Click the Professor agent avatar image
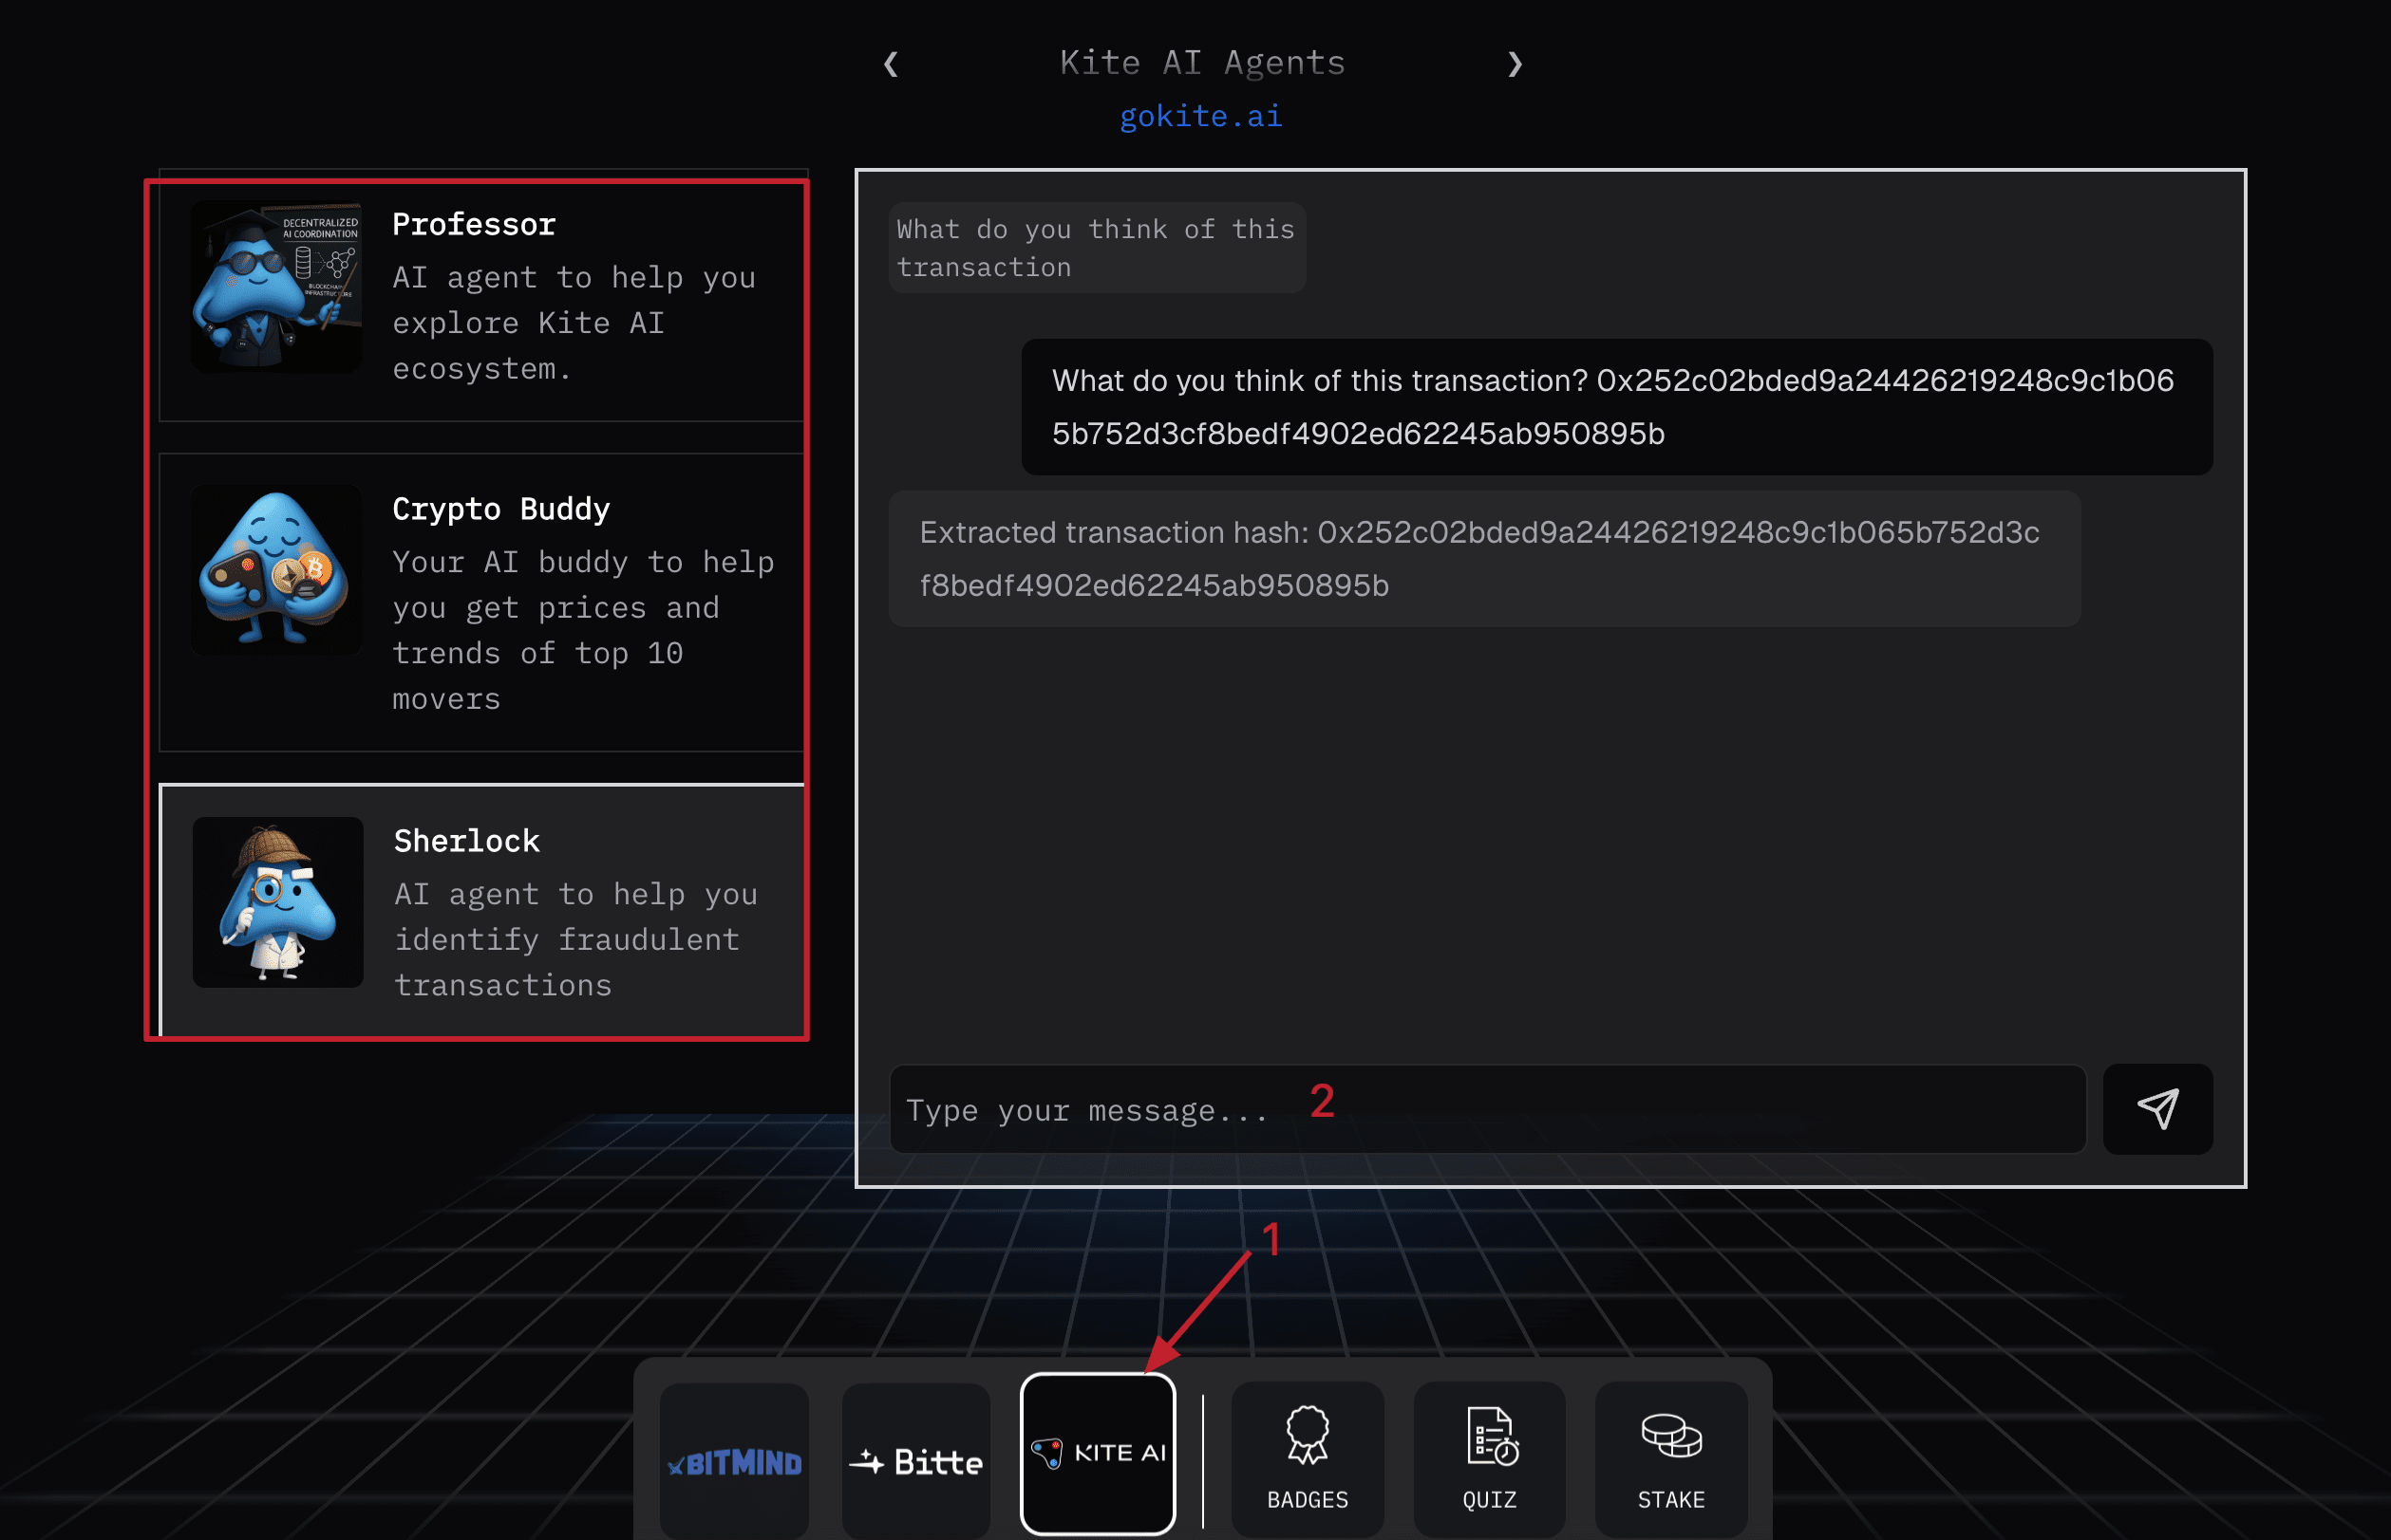 [x=276, y=287]
